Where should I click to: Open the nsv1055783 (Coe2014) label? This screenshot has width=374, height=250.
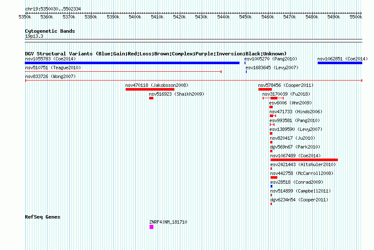point(50,59)
